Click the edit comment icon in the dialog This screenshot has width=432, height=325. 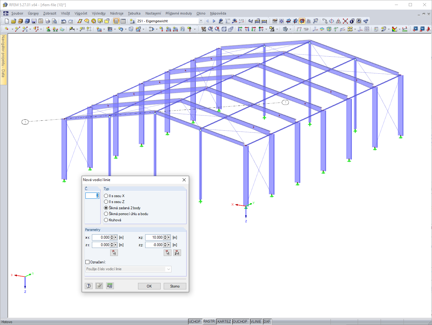pos(99,286)
